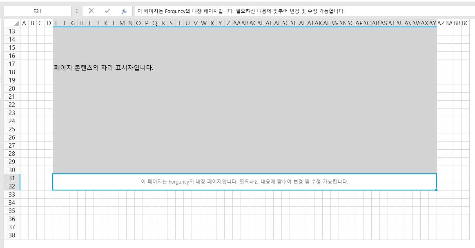Select column Z header
This screenshot has width=475, height=248.
click(228, 23)
